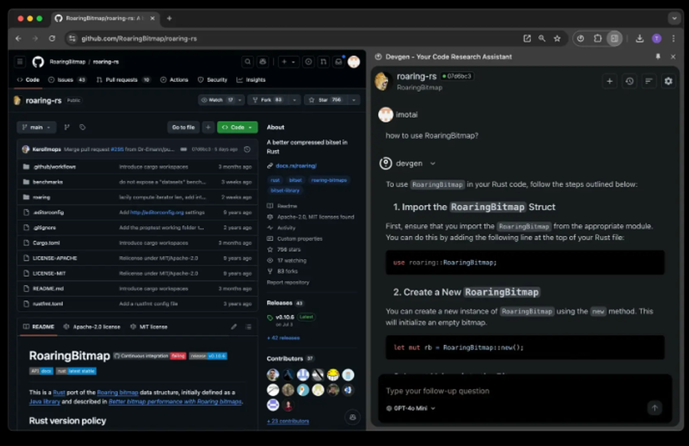Open the green Code dropdown
Screen dimensions: 689x446
point(237,127)
